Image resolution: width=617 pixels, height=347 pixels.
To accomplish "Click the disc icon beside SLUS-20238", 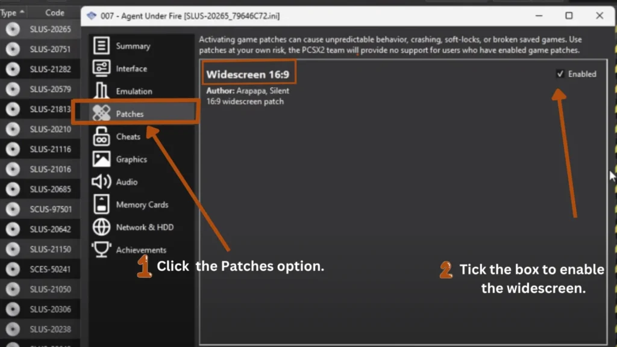I will click(13, 330).
